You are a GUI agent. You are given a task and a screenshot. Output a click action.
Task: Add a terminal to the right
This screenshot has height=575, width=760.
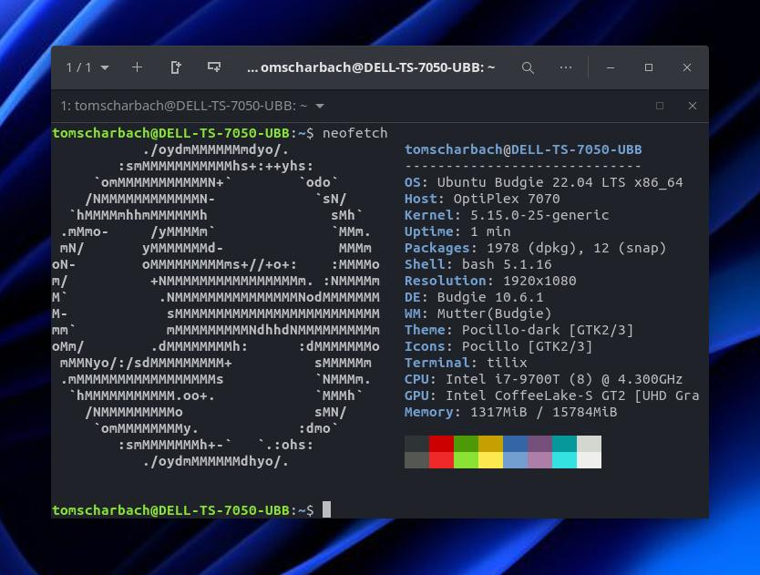click(x=176, y=67)
